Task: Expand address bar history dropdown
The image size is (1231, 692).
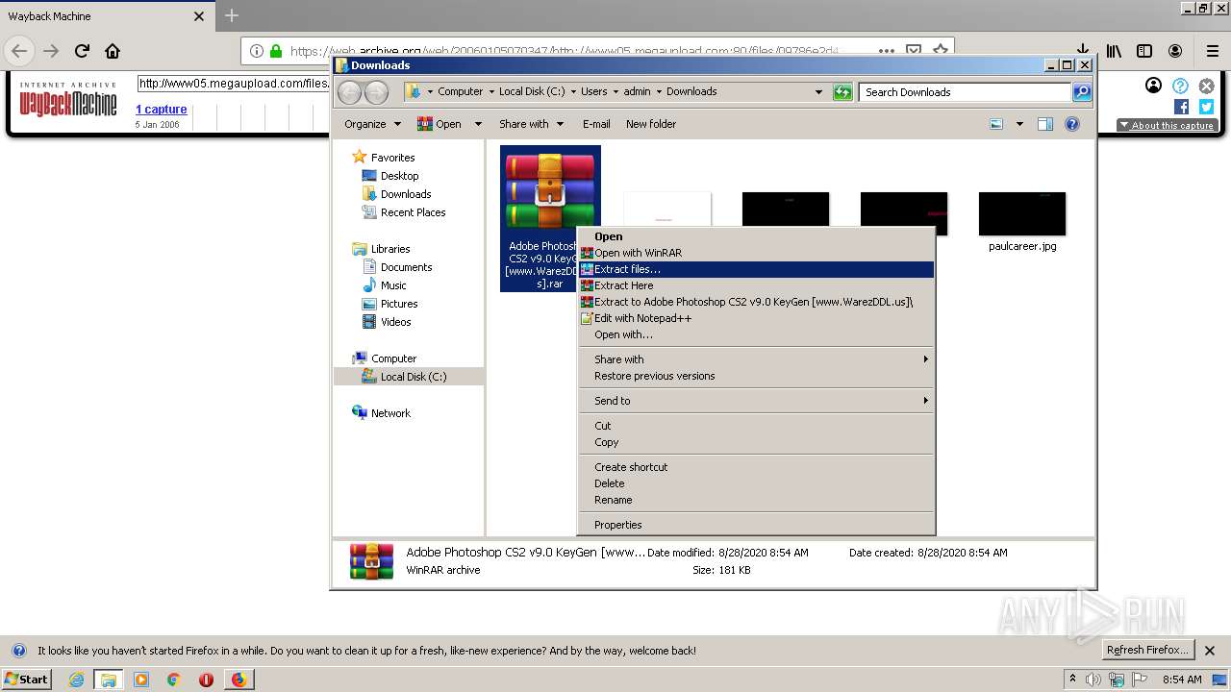Action: tap(818, 91)
